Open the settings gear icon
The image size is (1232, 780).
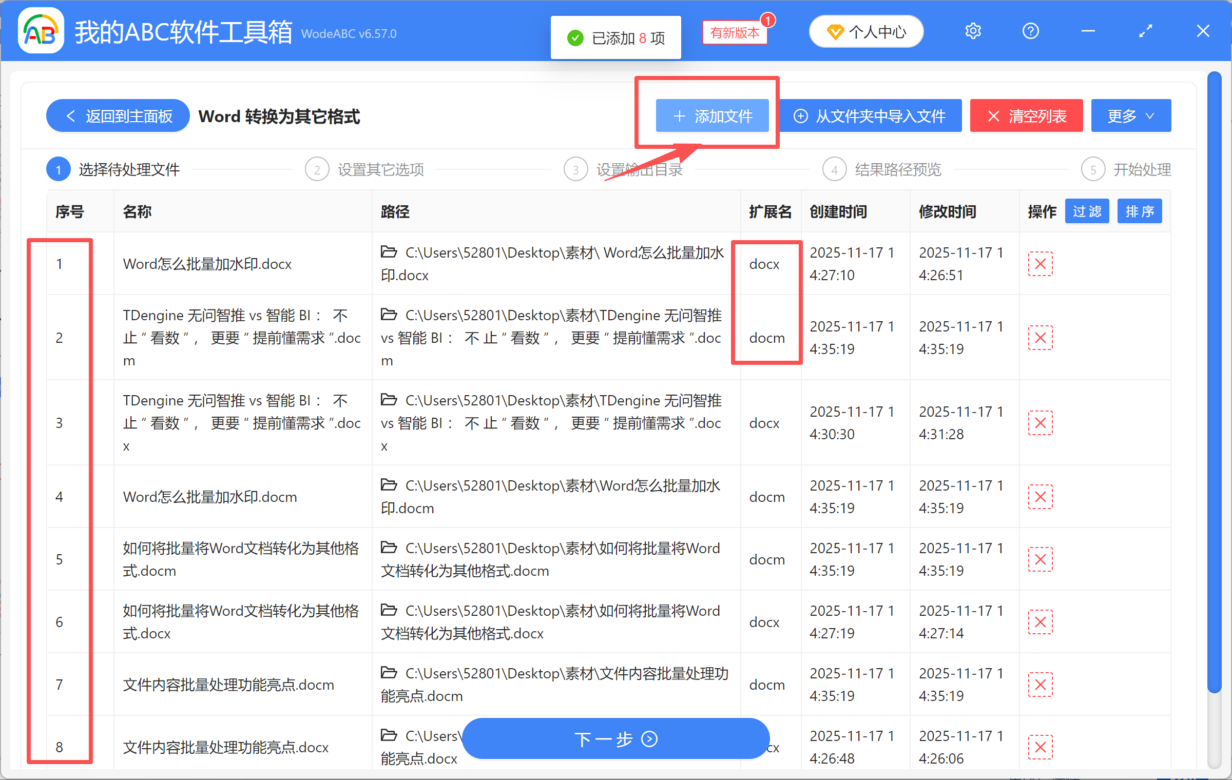[x=973, y=31]
